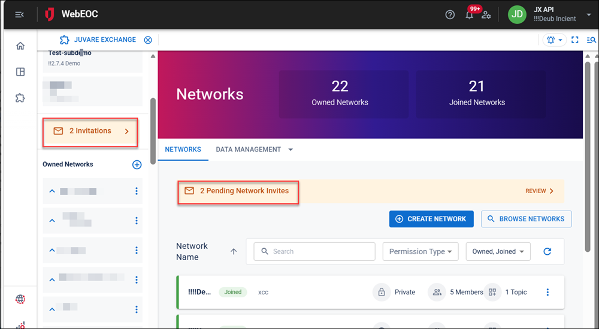This screenshot has height=329, width=599.
Task: Open more options for fifth owned network
Action: point(137,309)
